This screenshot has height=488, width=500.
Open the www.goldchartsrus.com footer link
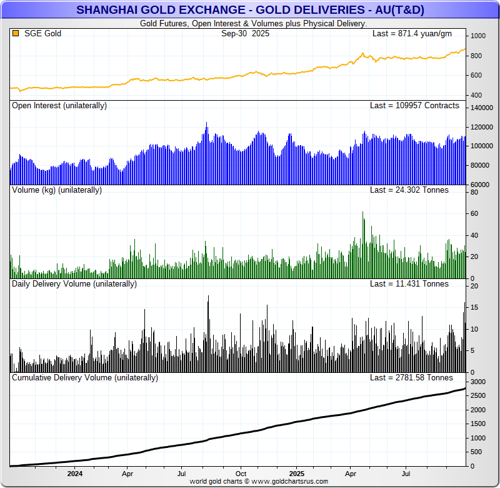pyautogui.click(x=289, y=481)
